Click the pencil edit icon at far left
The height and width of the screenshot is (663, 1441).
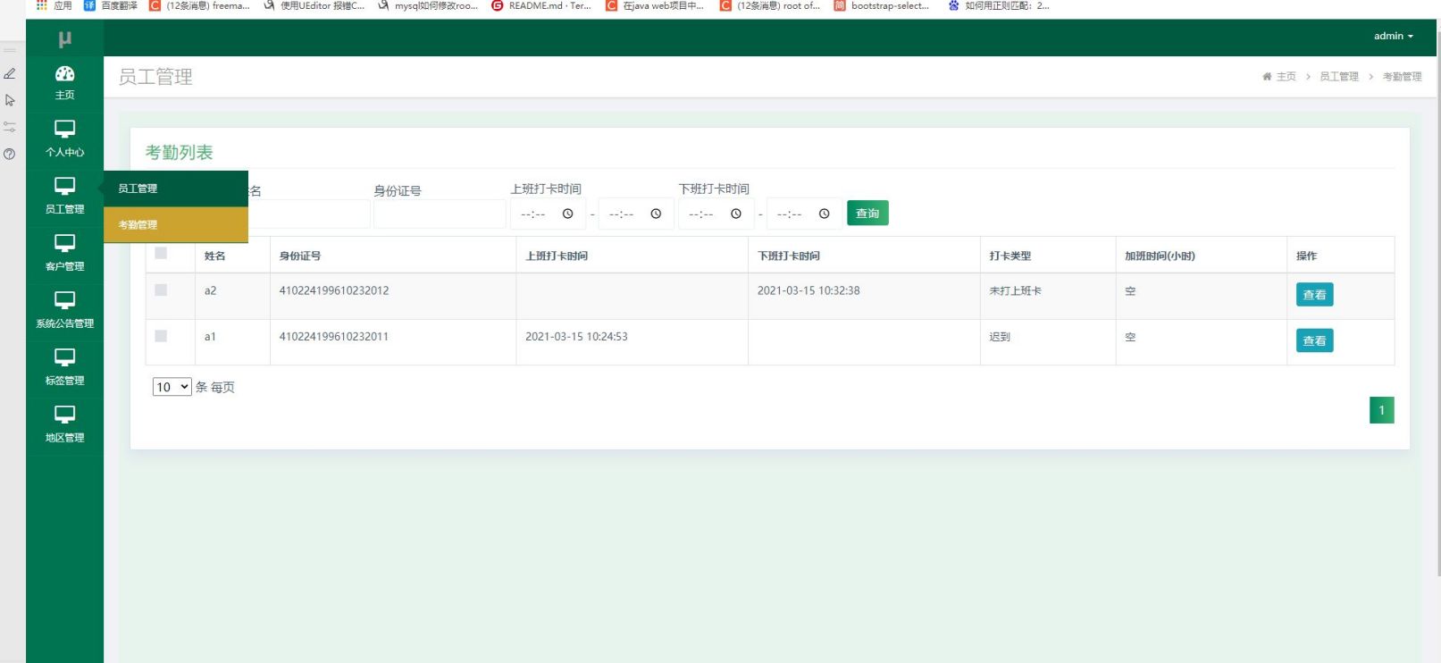click(x=10, y=74)
